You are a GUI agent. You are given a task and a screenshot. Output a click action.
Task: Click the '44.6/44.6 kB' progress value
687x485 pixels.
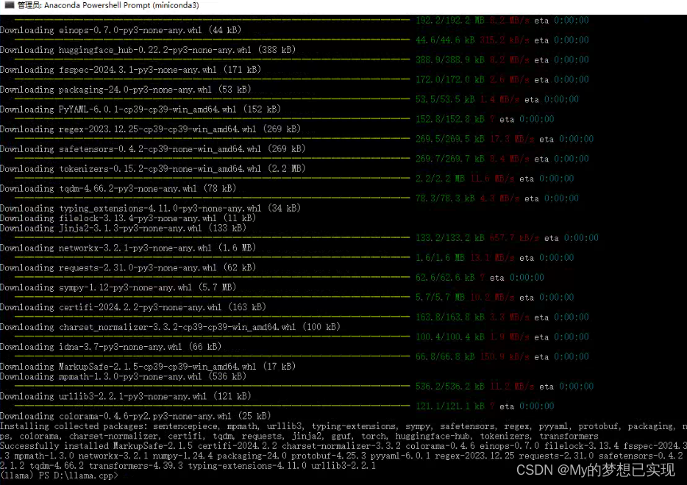(x=445, y=40)
